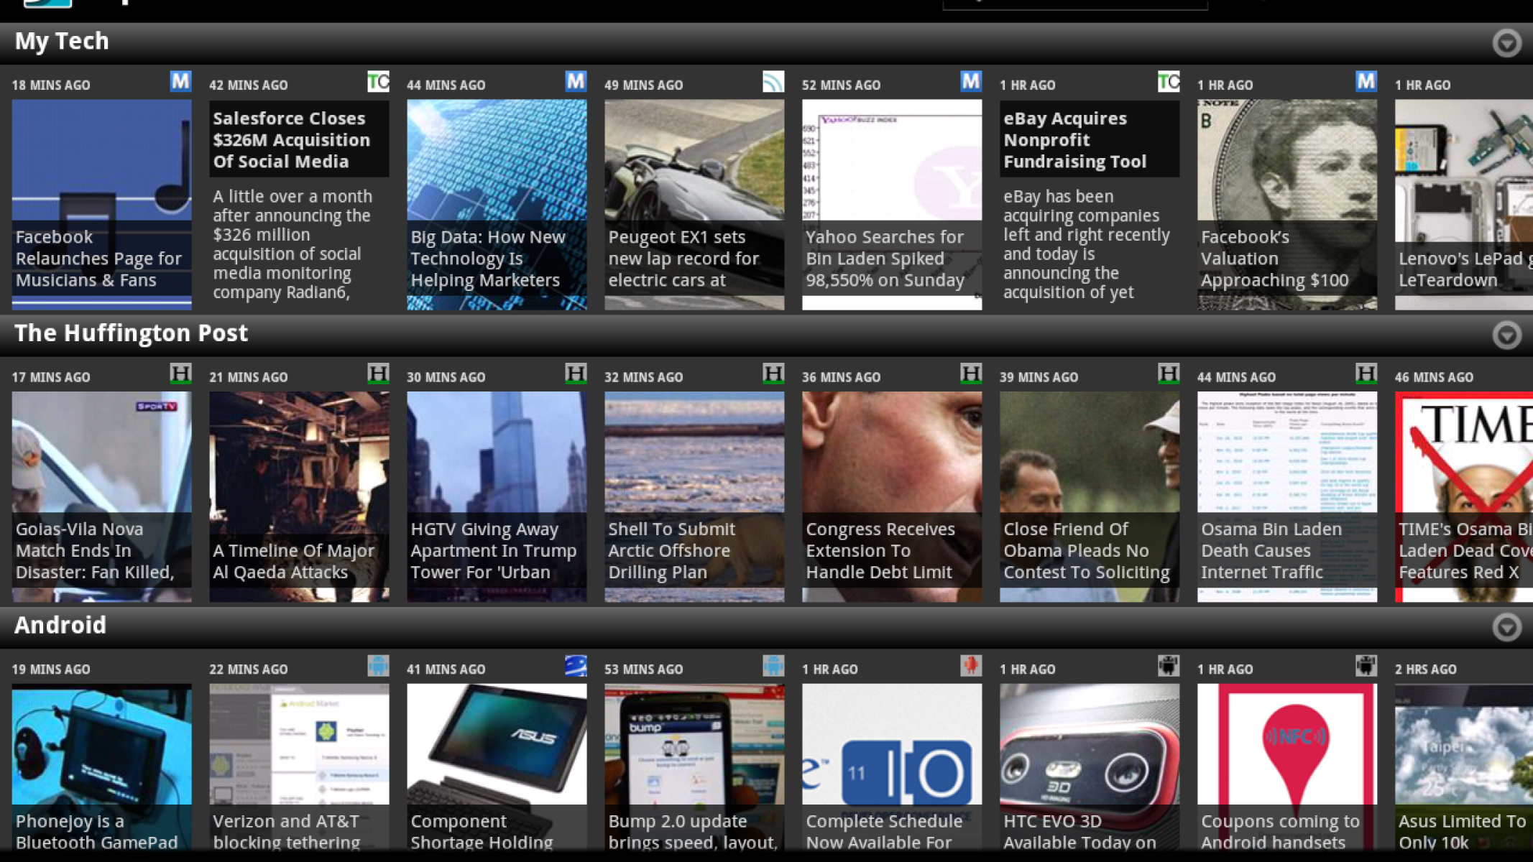The width and height of the screenshot is (1533, 862).
Task: Select The Huffington Post section header
Action: [x=131, y=333]
